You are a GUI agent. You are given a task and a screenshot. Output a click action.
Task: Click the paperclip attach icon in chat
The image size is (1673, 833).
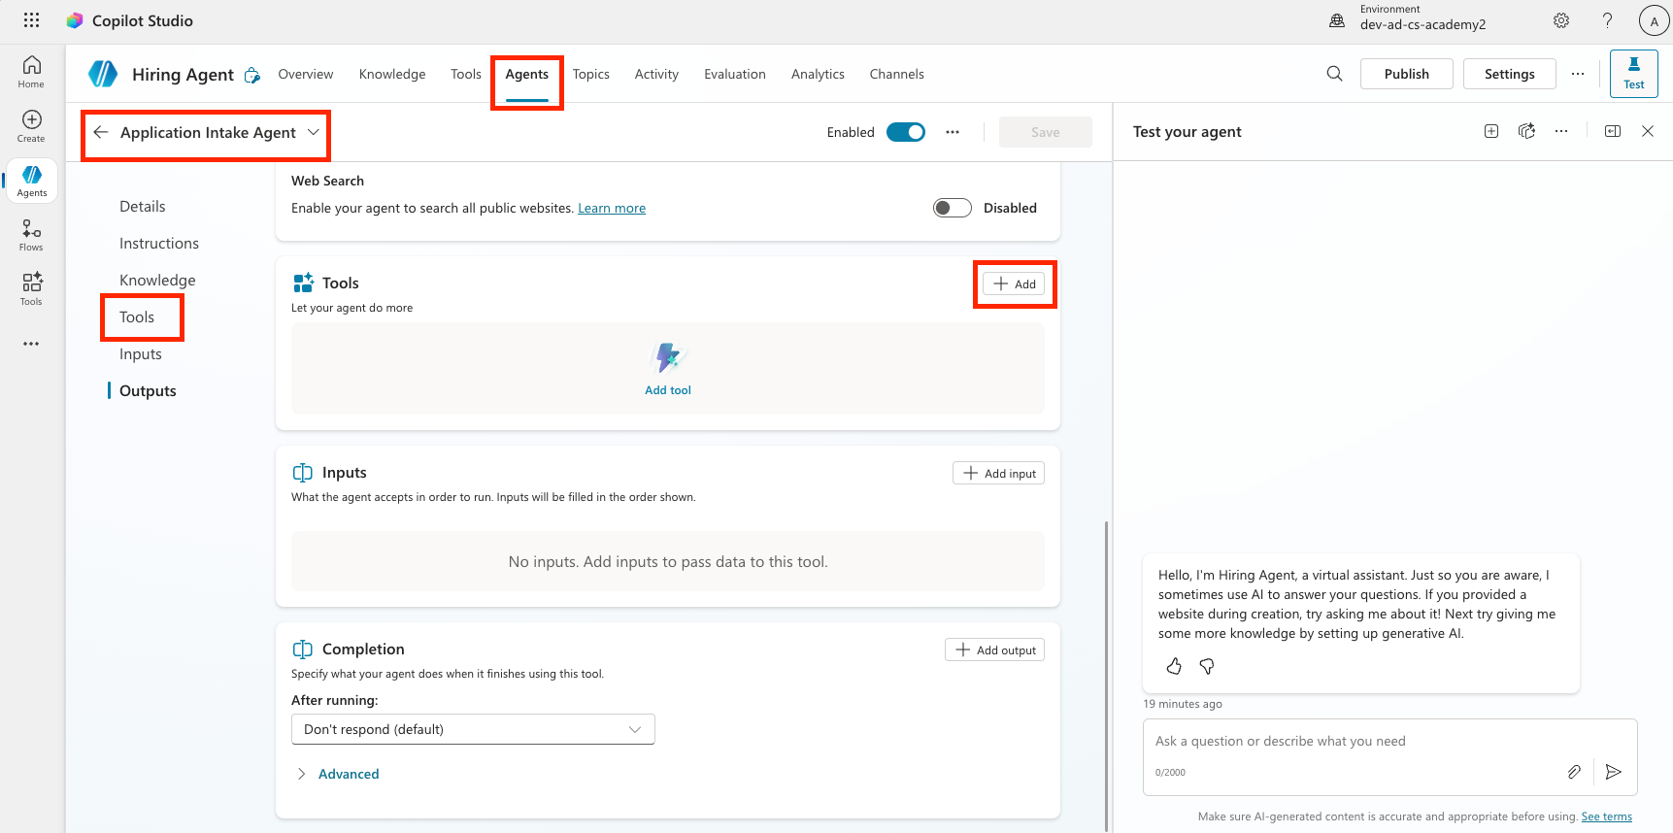[x=1574, y=772]
